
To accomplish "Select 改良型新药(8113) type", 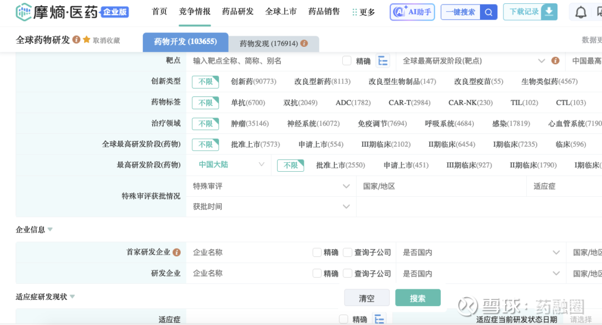I will 323,81.
